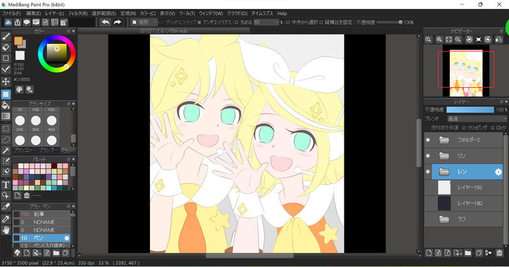509x267 pixels.
Task: Hide the リン folder layer
Action: (x=428, y=156)
